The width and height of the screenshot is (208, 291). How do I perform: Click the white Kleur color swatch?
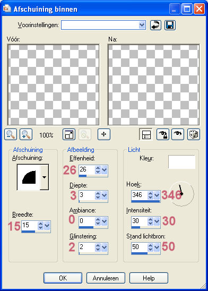click(181, 162)
